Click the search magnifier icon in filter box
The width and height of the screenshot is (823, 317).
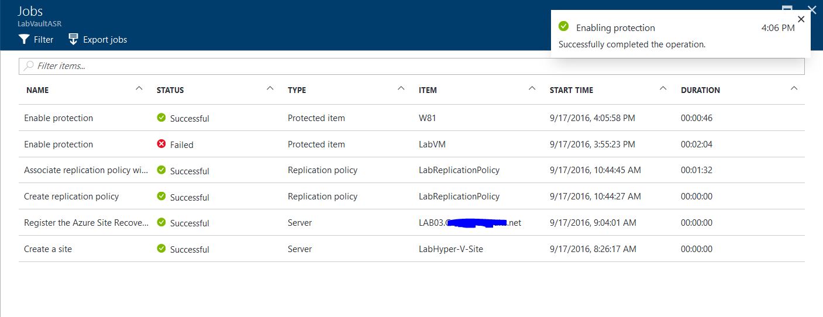[29, 66]
